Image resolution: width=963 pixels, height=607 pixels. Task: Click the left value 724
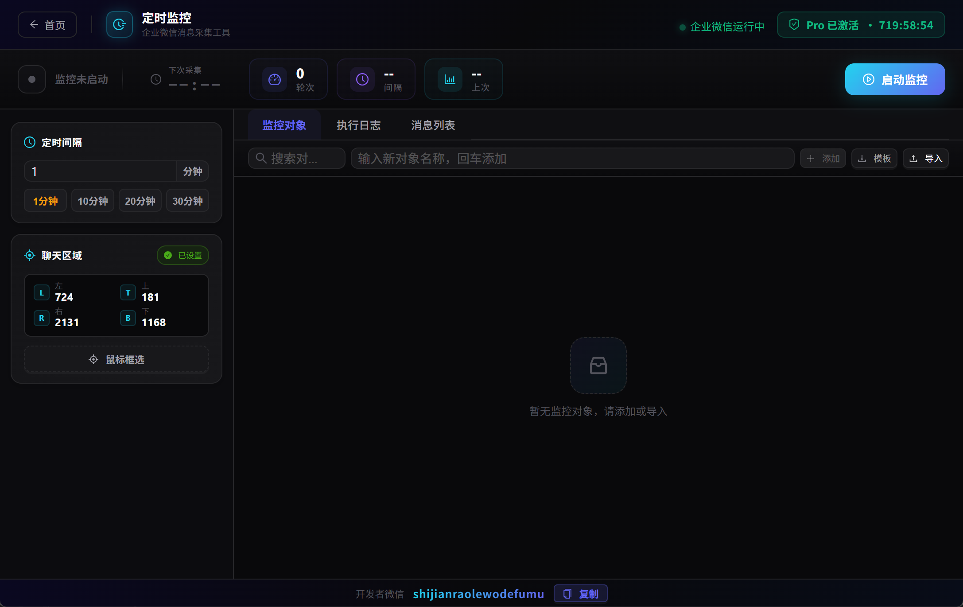tap(64, 297)
